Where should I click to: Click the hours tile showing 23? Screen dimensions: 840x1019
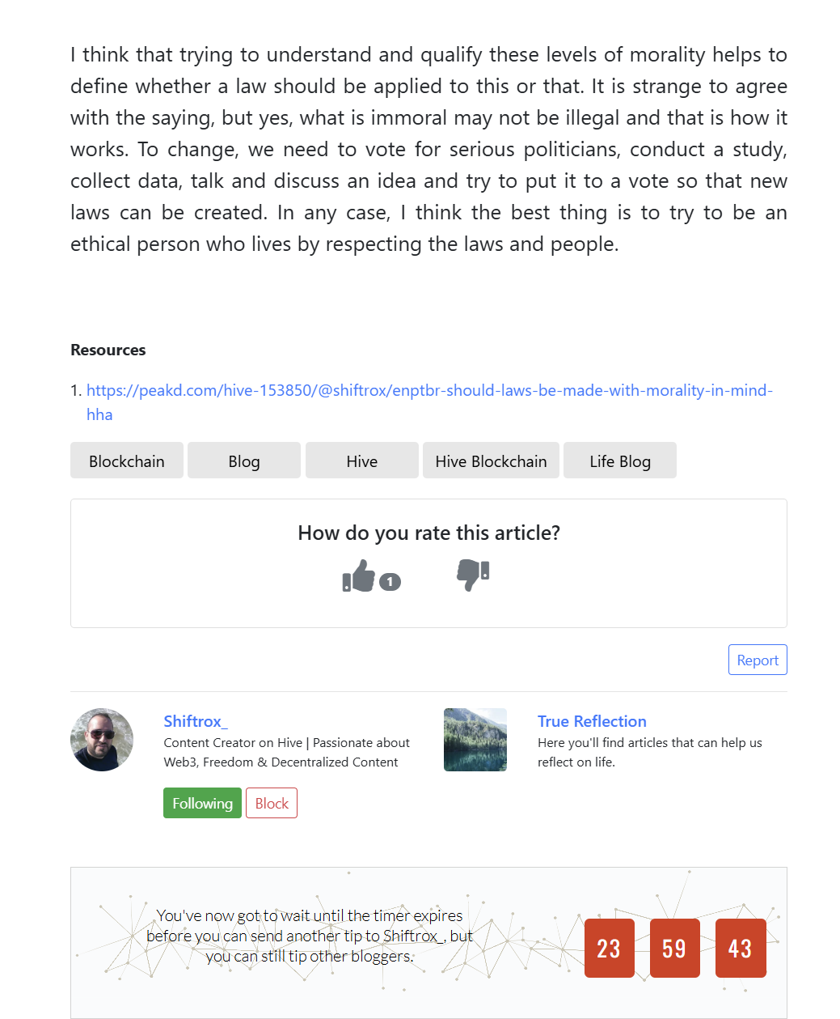point(610,948)
